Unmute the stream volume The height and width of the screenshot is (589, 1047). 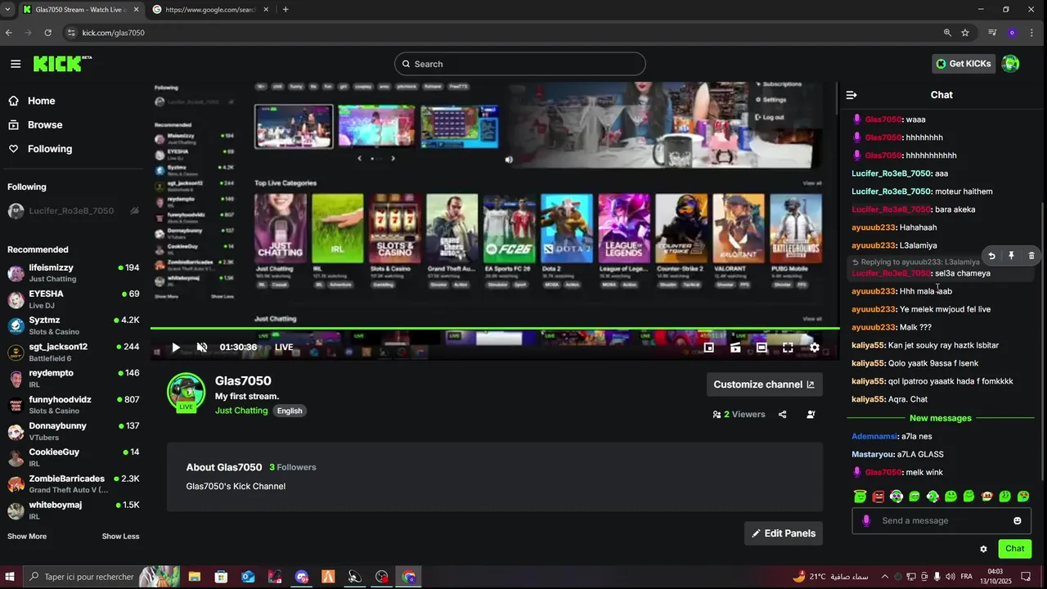[202, 348]
